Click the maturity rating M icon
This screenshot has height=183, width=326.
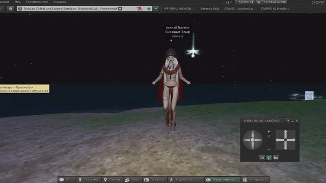pos(120,9)
